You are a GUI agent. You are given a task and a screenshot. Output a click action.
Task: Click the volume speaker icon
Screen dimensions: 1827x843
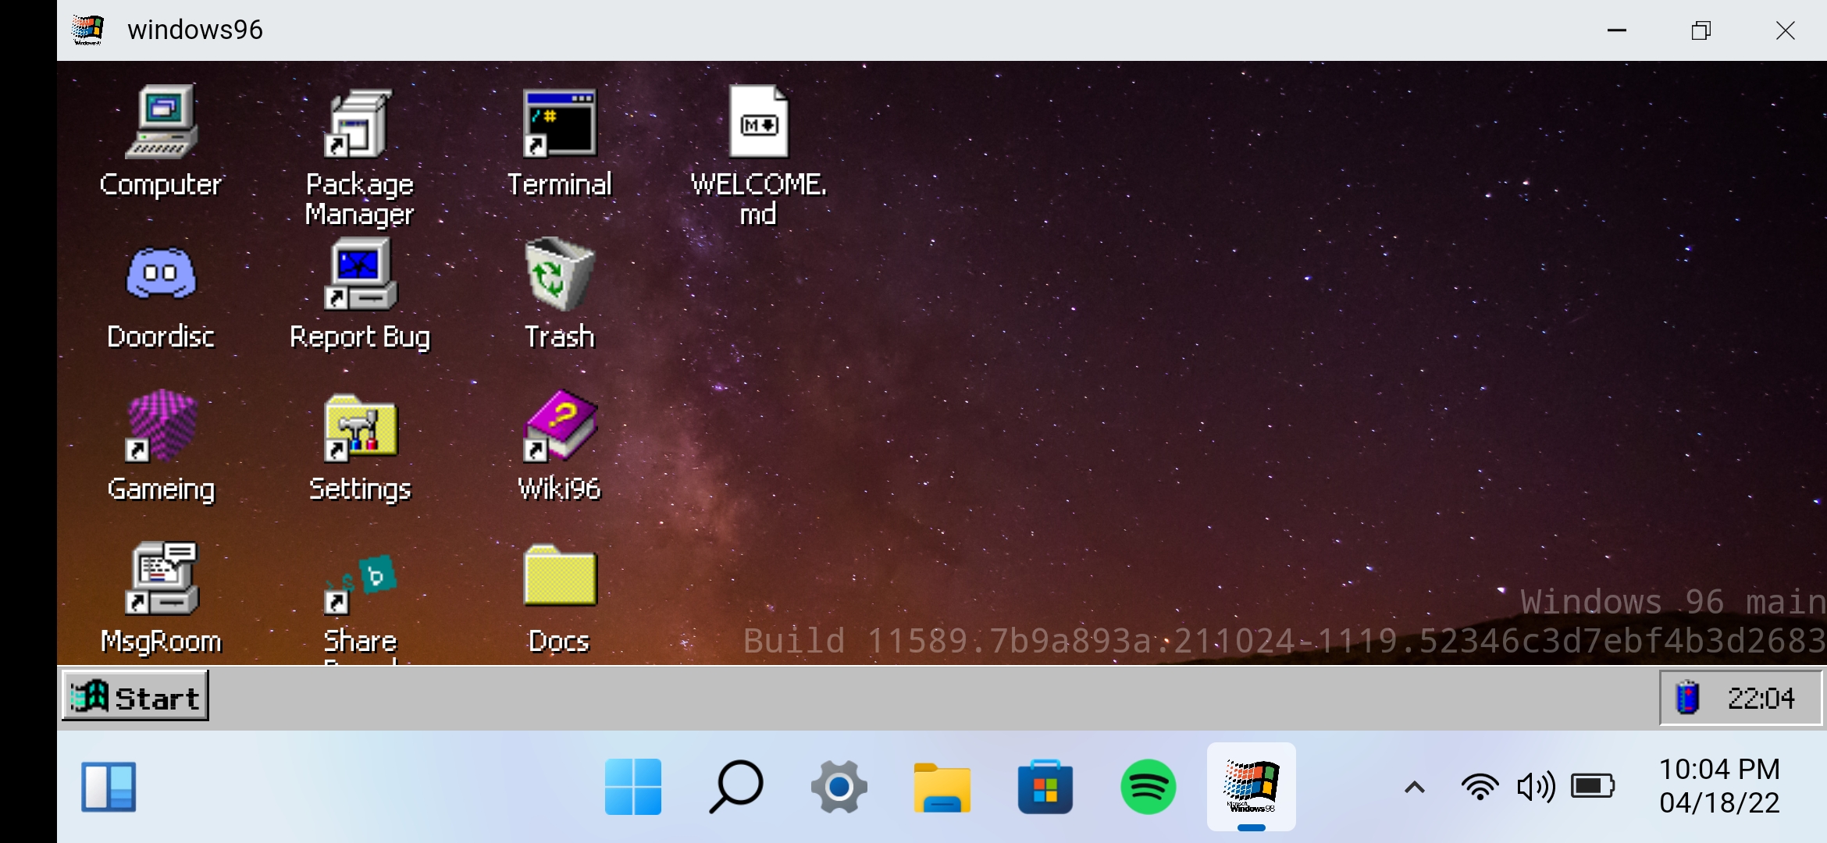click(x=1536, y=787)
